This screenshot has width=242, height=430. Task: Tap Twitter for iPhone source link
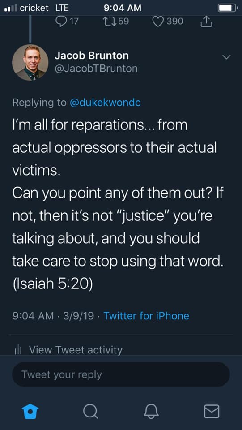coord(146,316)
